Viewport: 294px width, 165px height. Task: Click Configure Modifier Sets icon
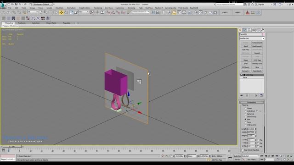261,95
